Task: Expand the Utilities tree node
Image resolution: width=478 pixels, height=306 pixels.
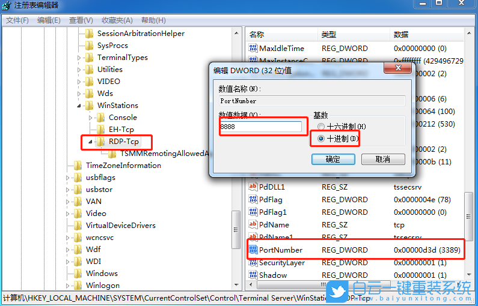Action: pos(79,70)
